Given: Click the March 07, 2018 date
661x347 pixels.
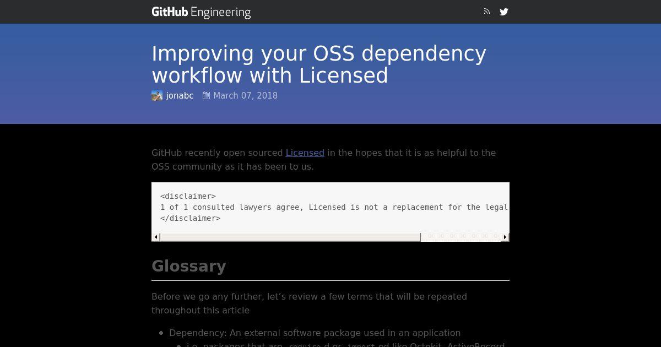Looking at the screenshot, I should tap(245, 96).
